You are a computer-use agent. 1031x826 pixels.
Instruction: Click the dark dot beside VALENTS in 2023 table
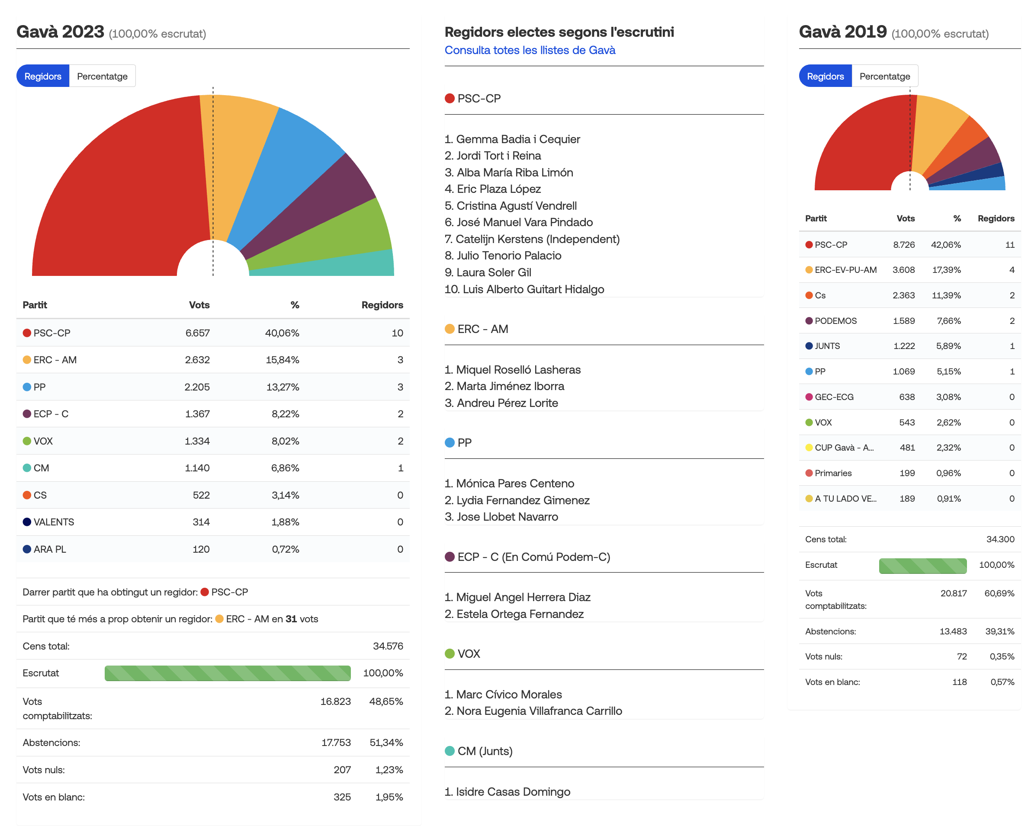pos(27,522)
